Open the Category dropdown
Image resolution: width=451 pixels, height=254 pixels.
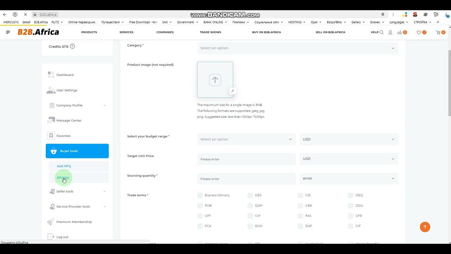297,48
